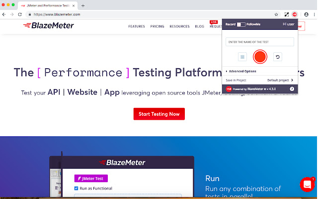Click the stop recording square button
Viewport: 318px width, 199px height.
tap(242, 57)
